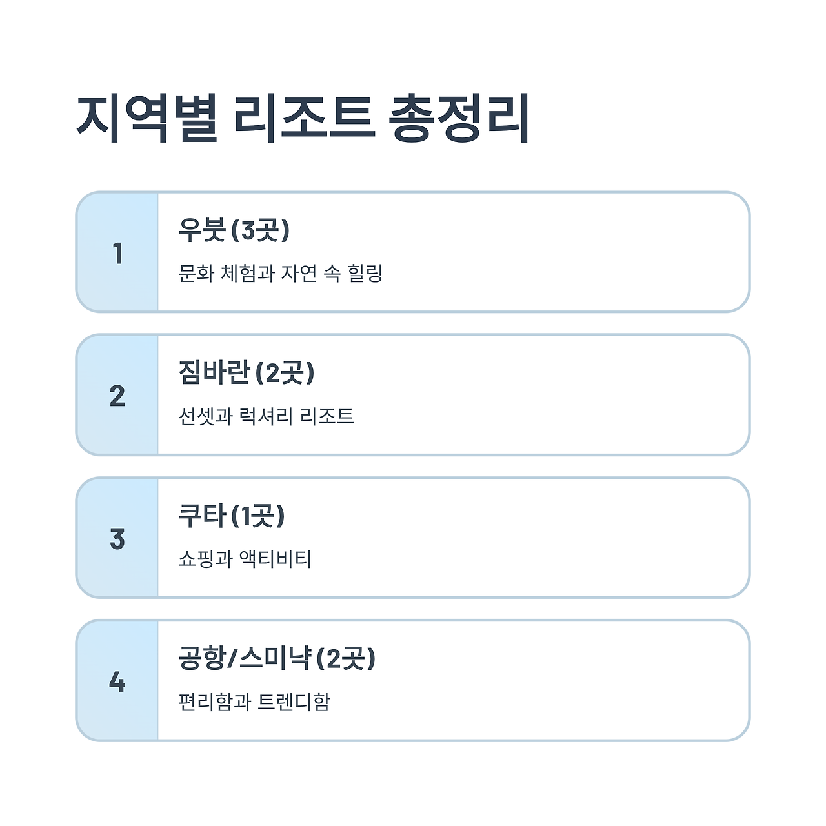Click the (3곳) count beside 우붓

pyautogui.click(x=261, y=230)
